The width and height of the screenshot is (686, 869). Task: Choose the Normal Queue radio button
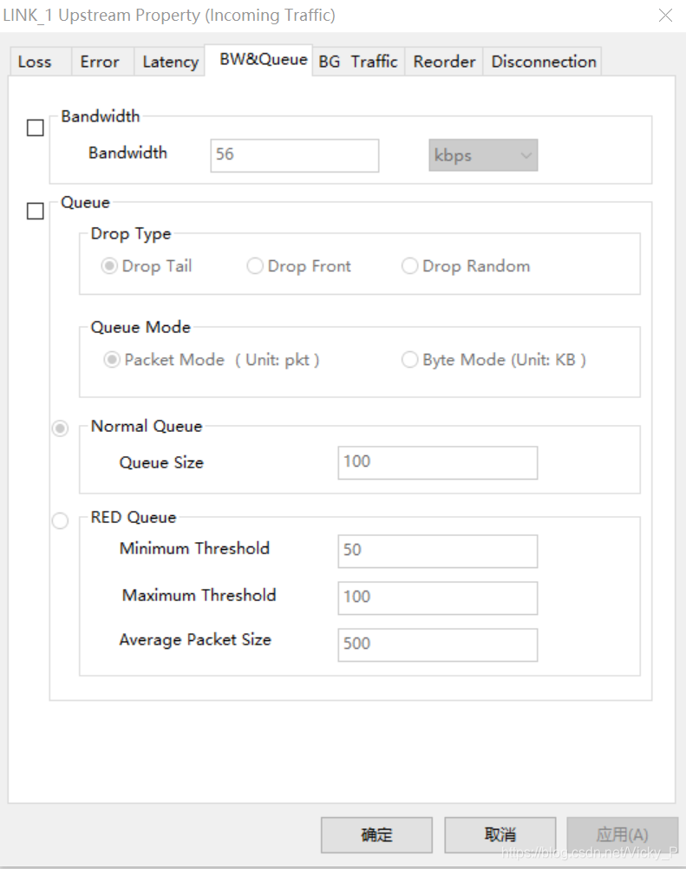[61, 428]
